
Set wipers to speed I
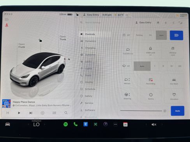click(155, 66)
